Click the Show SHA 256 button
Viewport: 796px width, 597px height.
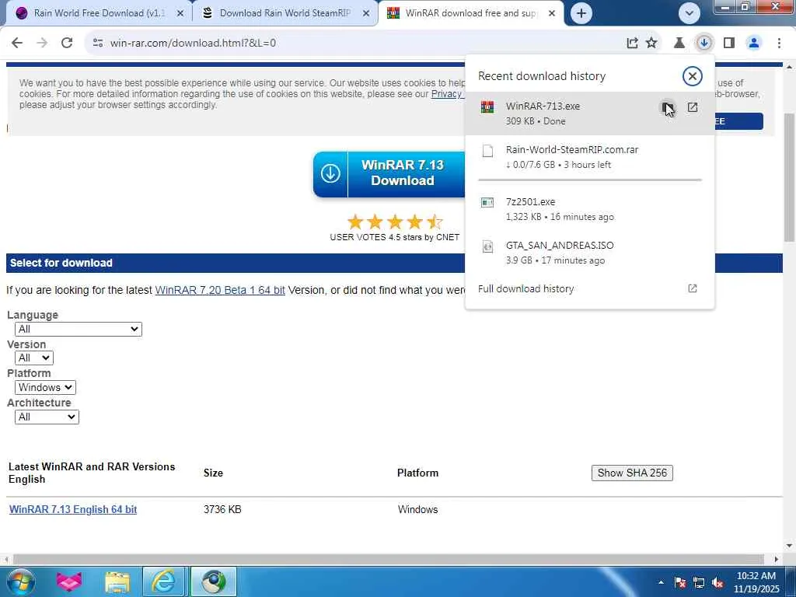point(632,473)
